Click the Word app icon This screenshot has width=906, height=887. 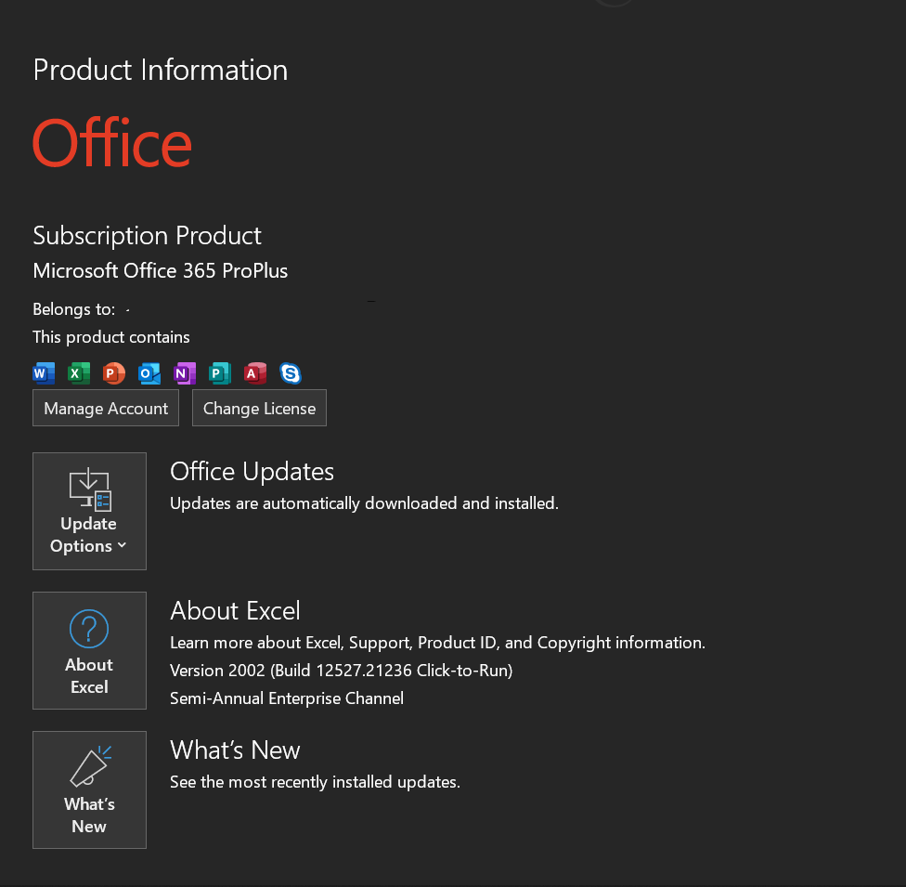(44, 373)
